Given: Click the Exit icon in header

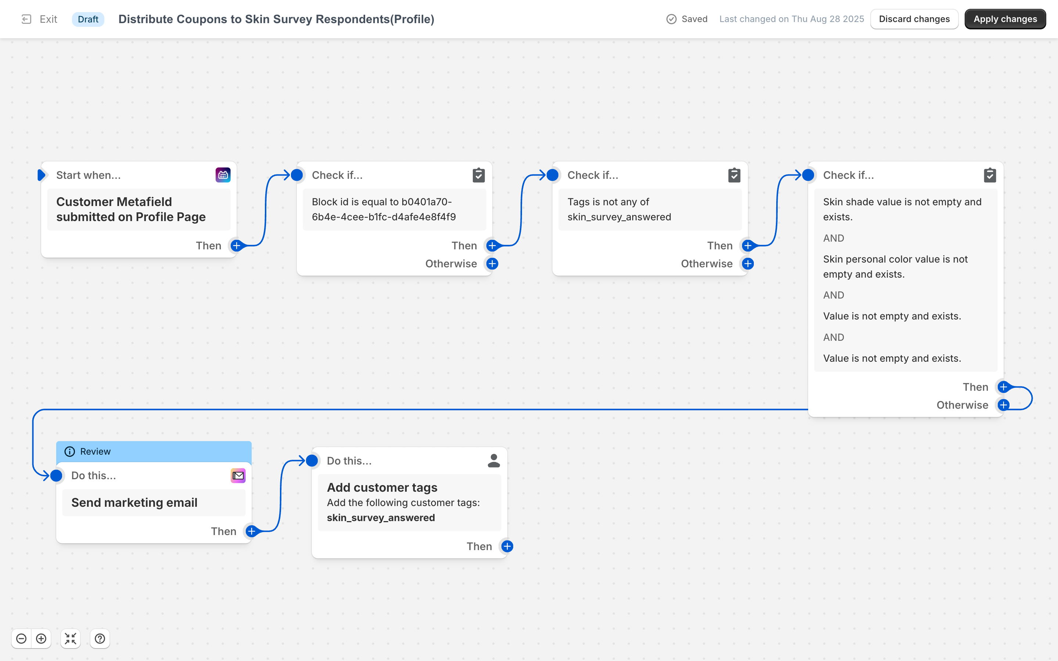Looking at the screenshot, I should (x=26, y=19).
